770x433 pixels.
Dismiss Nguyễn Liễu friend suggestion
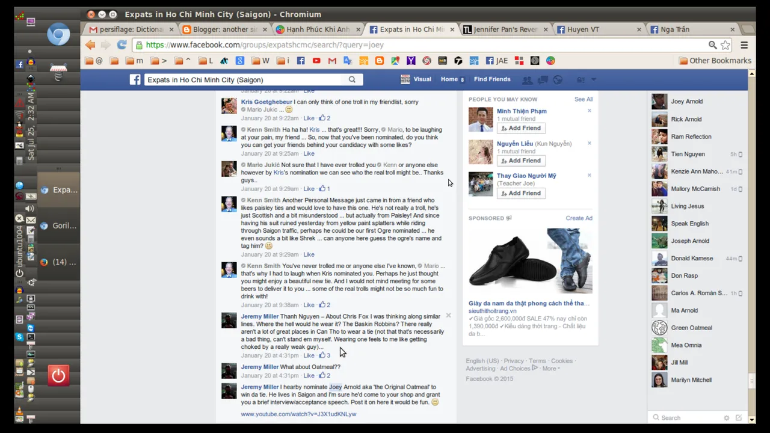pos(590,143)
